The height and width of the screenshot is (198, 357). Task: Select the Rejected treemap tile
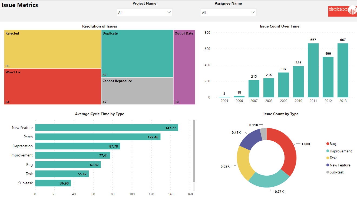pos(53,49)
